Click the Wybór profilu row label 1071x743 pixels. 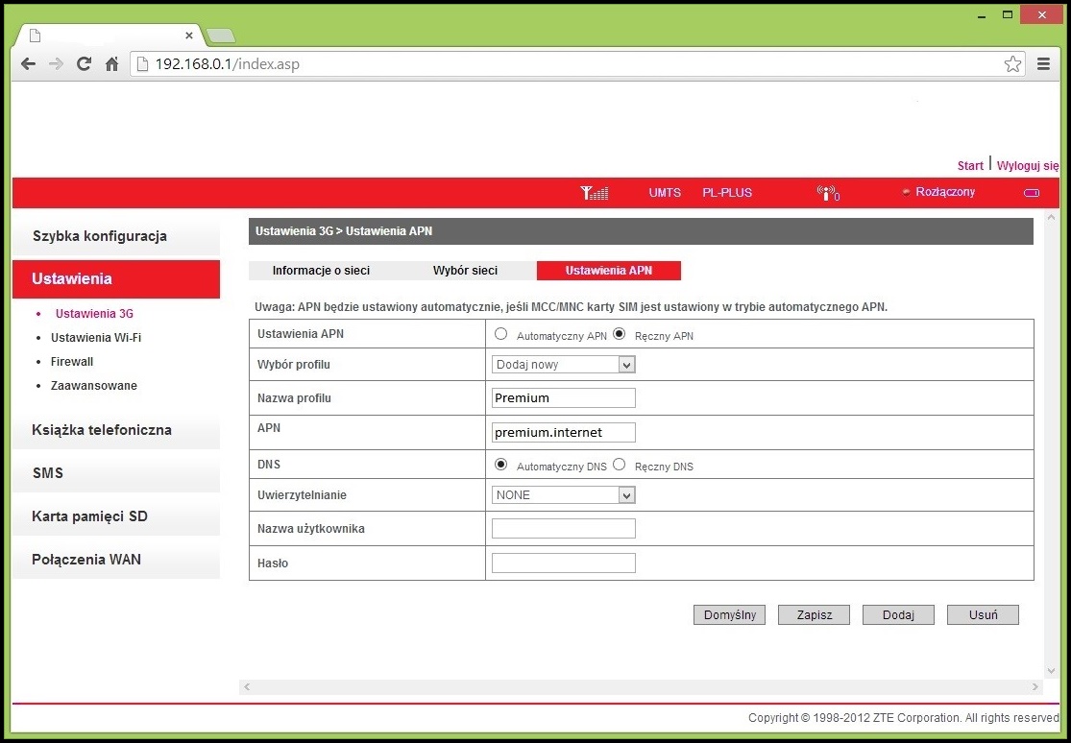coord(294,365)
